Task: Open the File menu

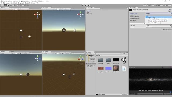Action: click(x=1, y=3)
